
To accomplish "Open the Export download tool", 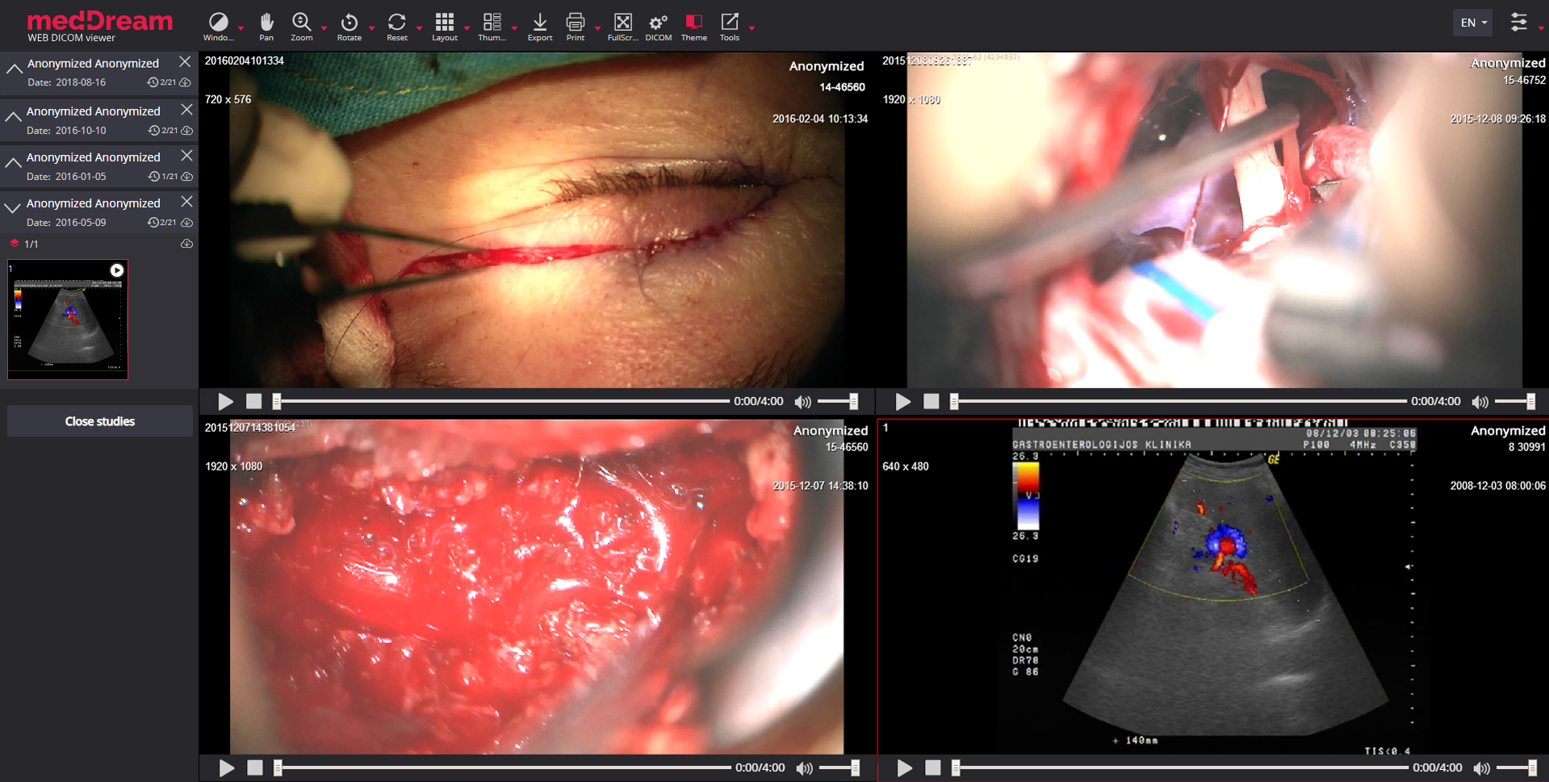I will click(540, 23).
